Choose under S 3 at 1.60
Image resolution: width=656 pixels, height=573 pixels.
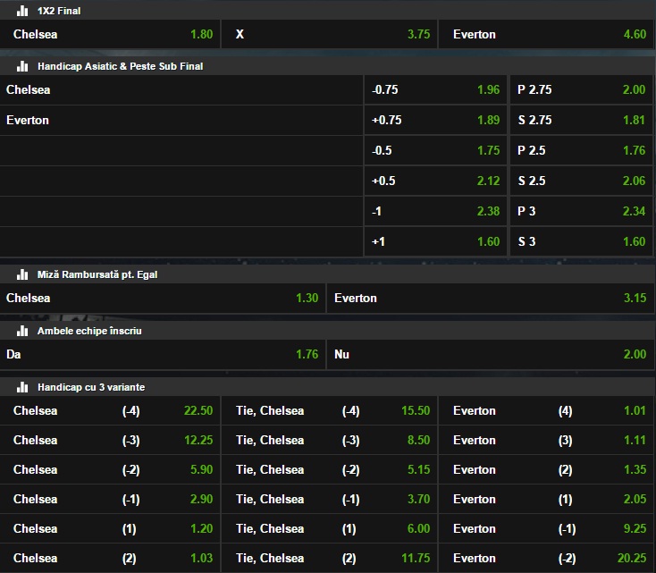tap(581, 241)
